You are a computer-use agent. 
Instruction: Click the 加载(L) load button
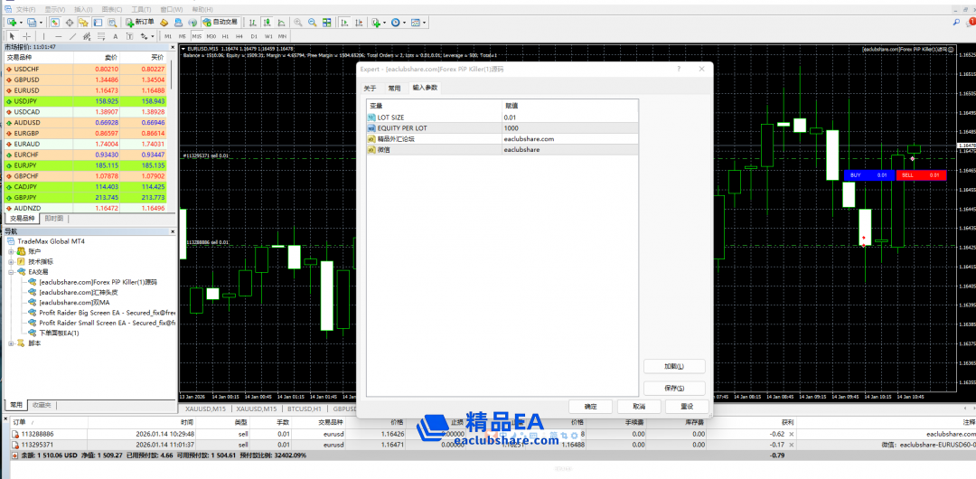coord(673,366)
